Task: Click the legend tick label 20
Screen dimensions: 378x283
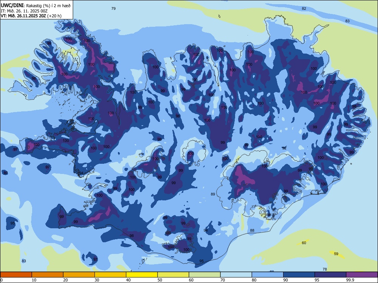Action: [x=65, y=280]
